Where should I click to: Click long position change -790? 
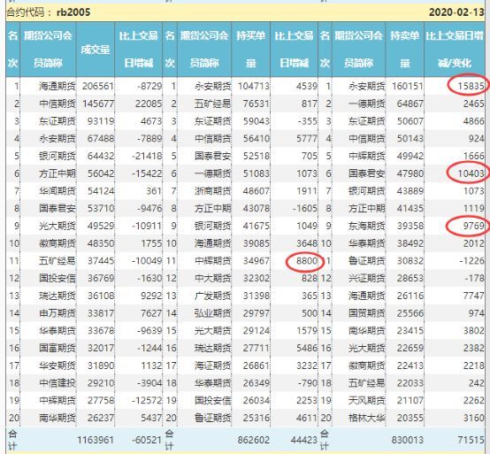(x=308, y=382)
